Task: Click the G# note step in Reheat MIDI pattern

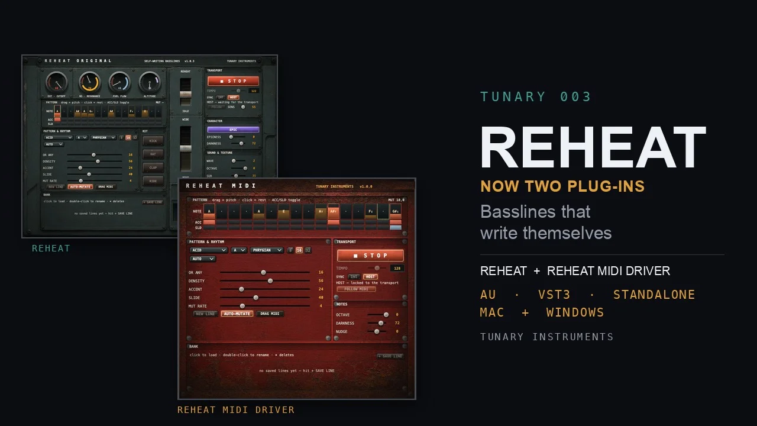Action: (x=396, y=211)
